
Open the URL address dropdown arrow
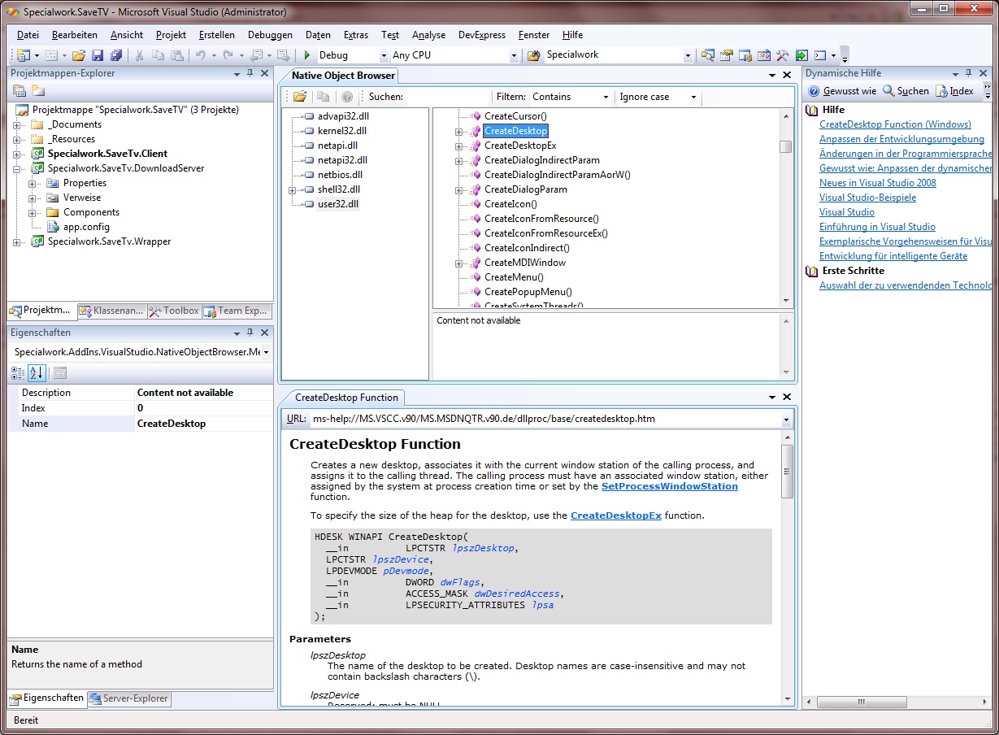[x=786, y=420]
